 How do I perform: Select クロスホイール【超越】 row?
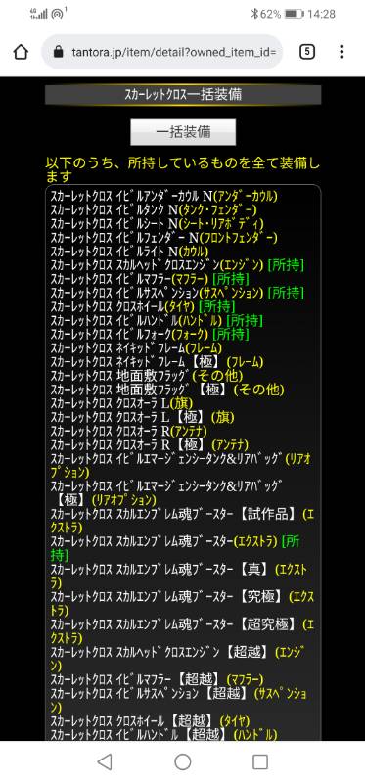150,720
